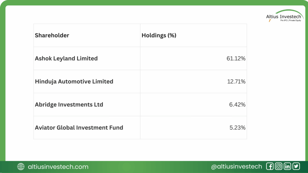308x173 pixels.
Task: Click the @altiusinvestech social handle
Action: click(x=236, y=167)
